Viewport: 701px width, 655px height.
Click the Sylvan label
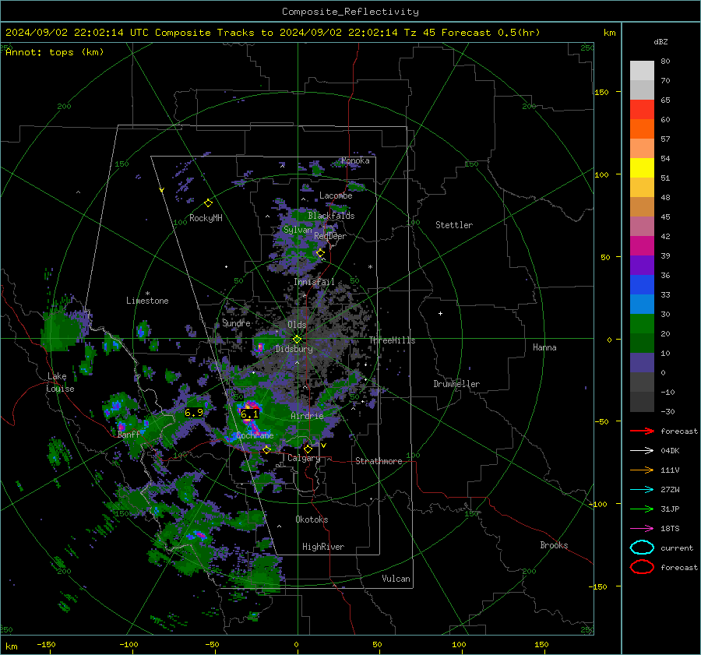pos(298,231)
